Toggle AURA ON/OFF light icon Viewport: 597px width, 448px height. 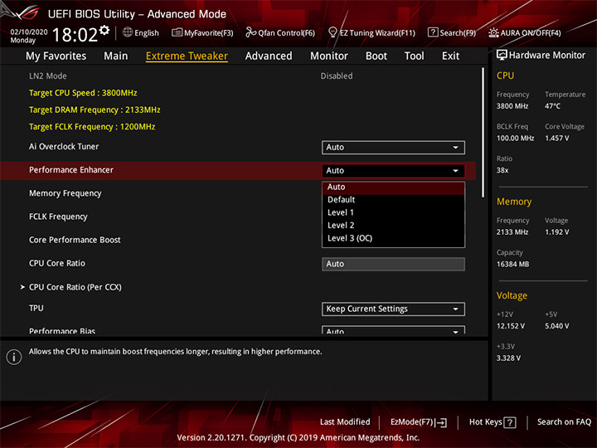coord(493,32)
